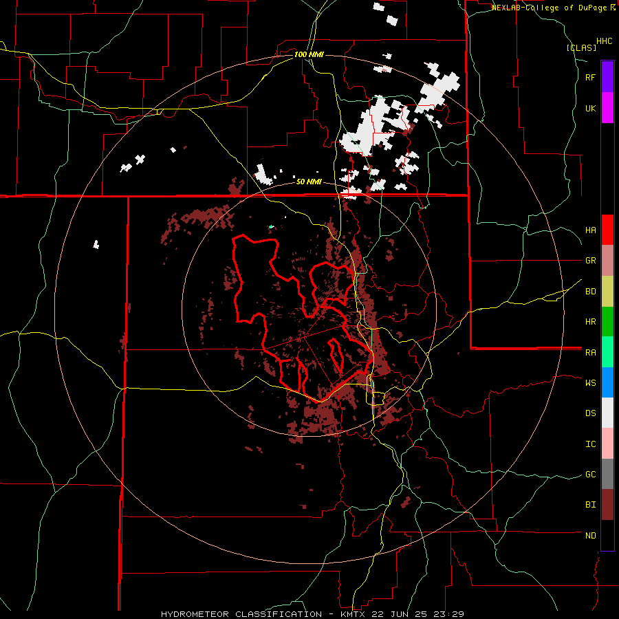Viewport: 619px width, 619px height.
Task: Click the RF legend label text
Action: pyautogui.click(x=591, y=77)
